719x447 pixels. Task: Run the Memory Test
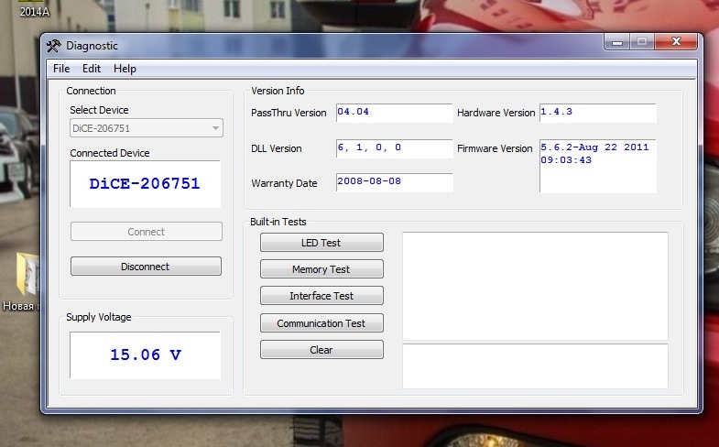pyautogui.click(x=321, y=269)
